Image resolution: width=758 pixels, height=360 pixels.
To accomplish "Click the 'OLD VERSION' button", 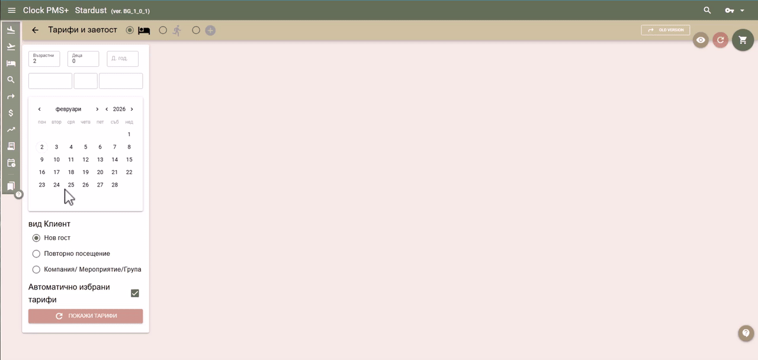I will (x=665, y=30).
